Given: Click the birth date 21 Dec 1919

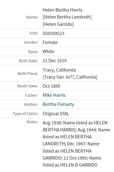Looking at the screenshot, I should (x=54, y=61).
